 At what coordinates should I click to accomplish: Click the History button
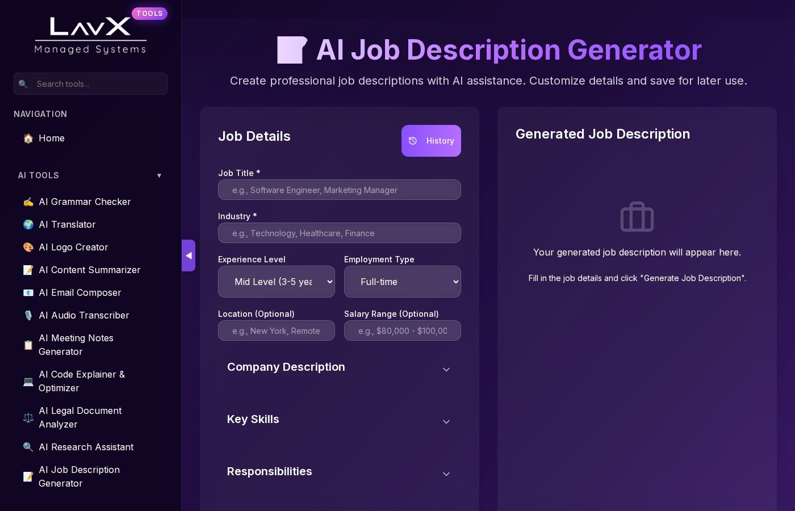(x=431, y=141)
